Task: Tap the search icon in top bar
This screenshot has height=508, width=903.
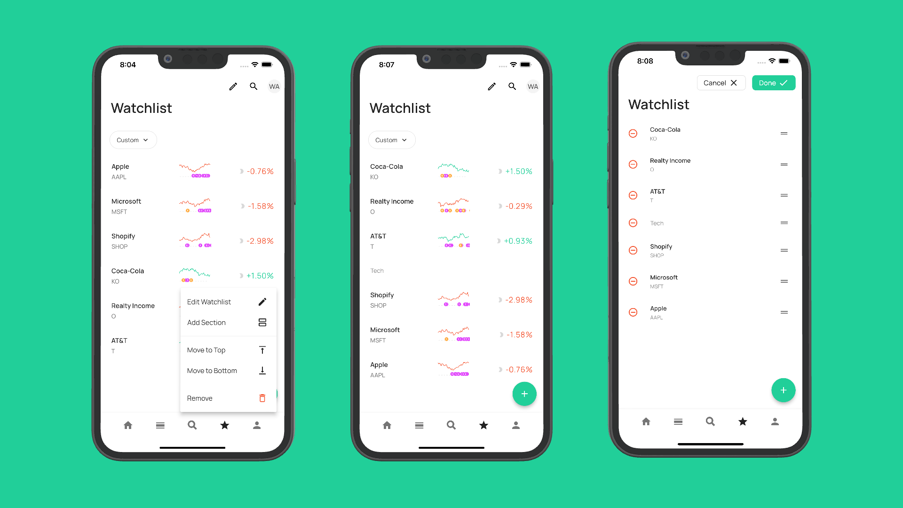Action: pyautogui.click(x=253, y=86)
